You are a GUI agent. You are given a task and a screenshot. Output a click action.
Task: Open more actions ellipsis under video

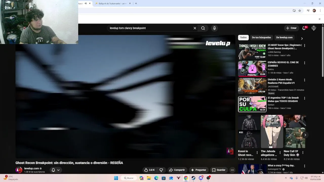tap(232, 170)
